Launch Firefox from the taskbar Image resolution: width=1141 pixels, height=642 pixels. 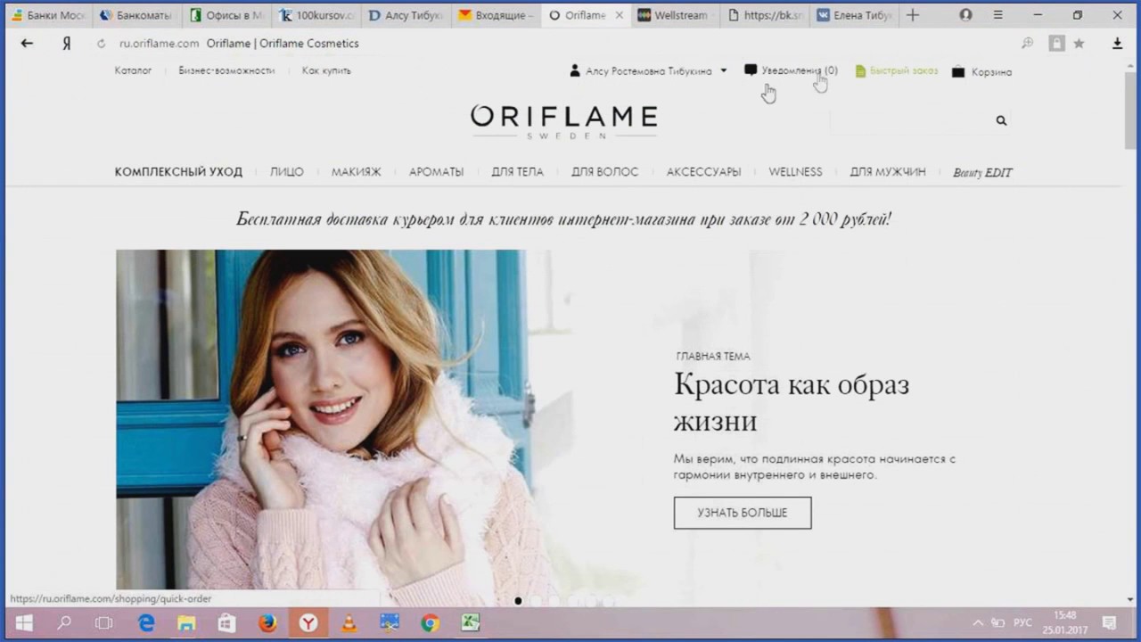point(267,623)
